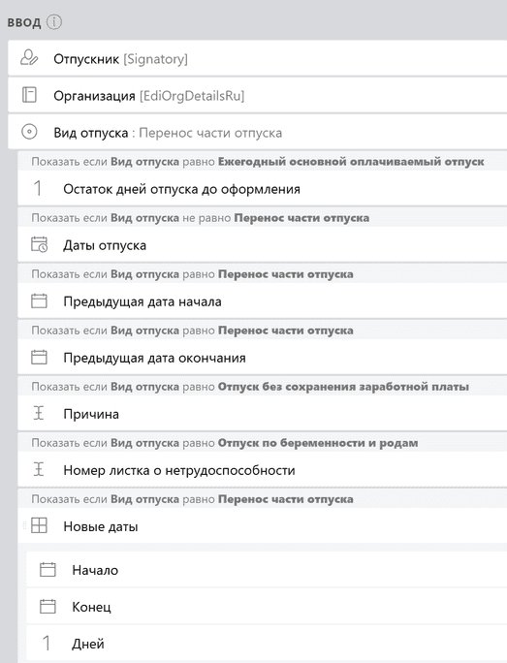Click the organization icon beside Организация
Screen dimensions: 507x663
click(29, 95)
